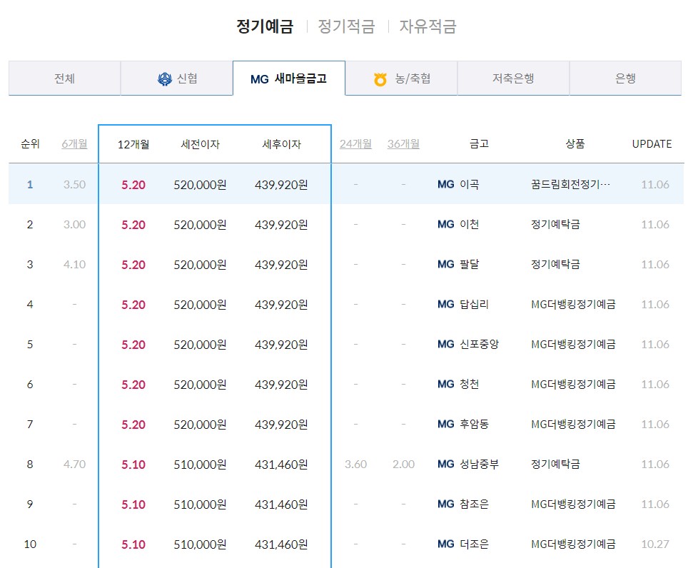Click the 금고 column header
Image resolution: width=688 pixels, height=568 pixels.
(x=479, y=144)
